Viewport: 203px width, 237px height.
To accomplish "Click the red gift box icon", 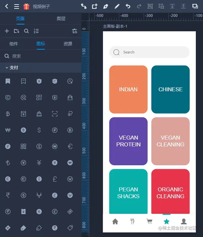I will (26, 7).
